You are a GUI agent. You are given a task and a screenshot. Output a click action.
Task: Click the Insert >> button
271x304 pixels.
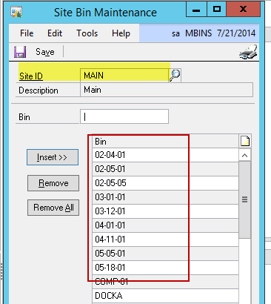53,157
